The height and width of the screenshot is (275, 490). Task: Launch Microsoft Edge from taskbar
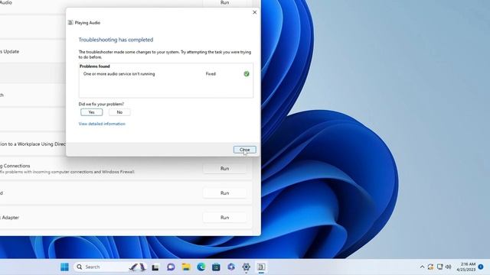coord(201,267)
